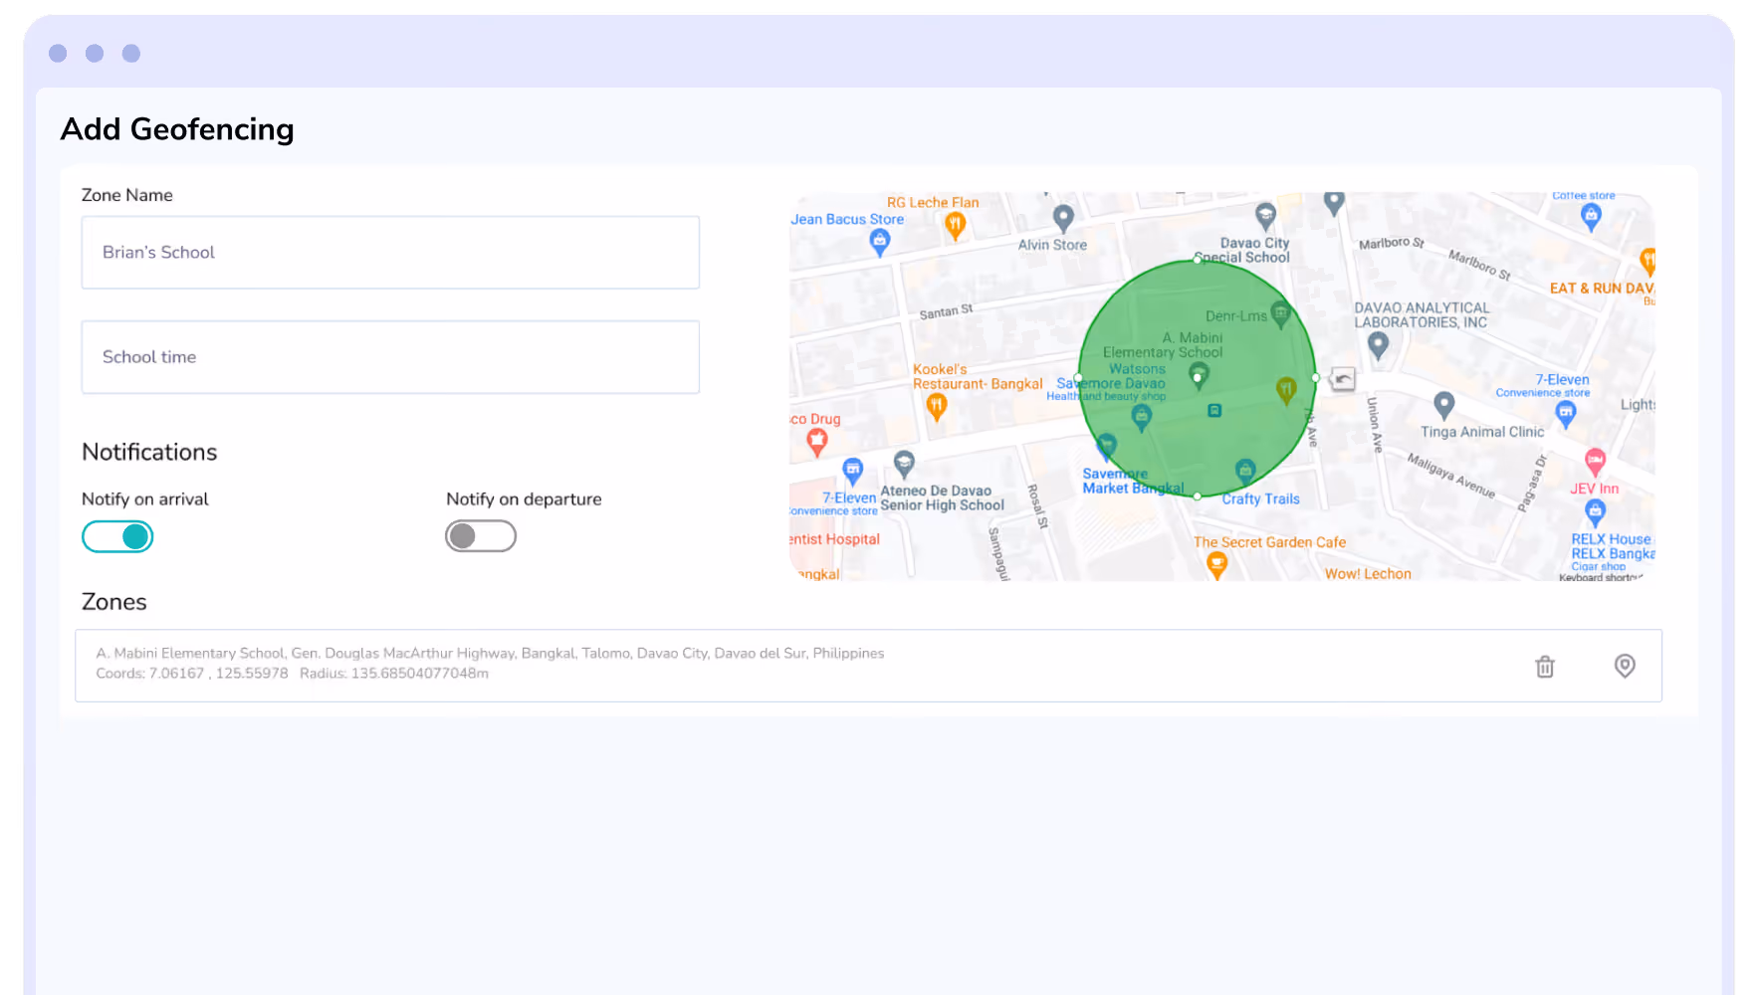1758x995 pixels.
Task: Select The Secret Garden Cafe pin
Action: coord(1216,564)
